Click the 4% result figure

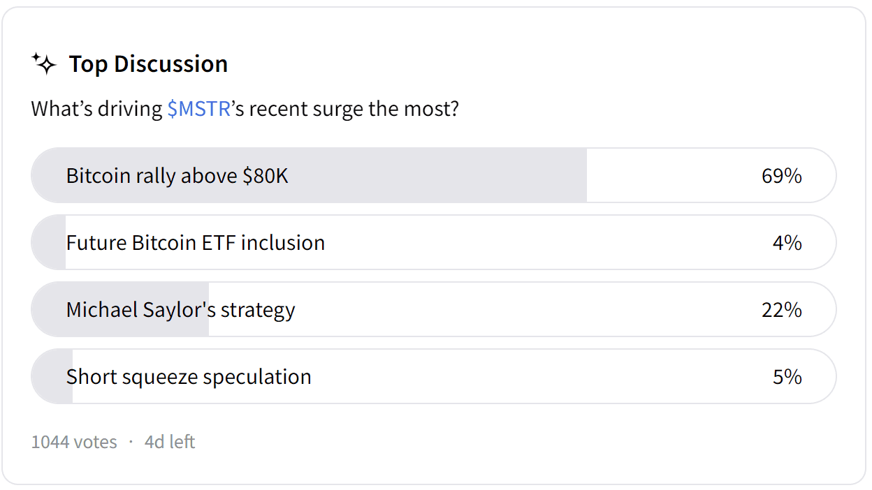click(x=787, y=243)
